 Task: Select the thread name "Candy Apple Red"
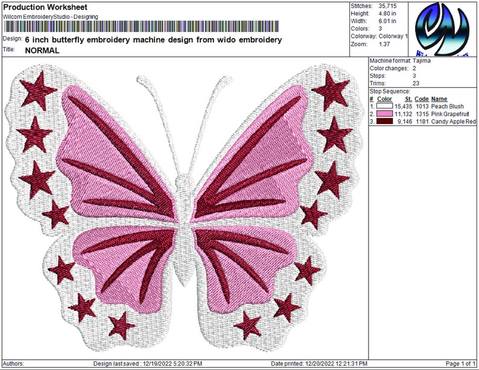pos(454,122)
